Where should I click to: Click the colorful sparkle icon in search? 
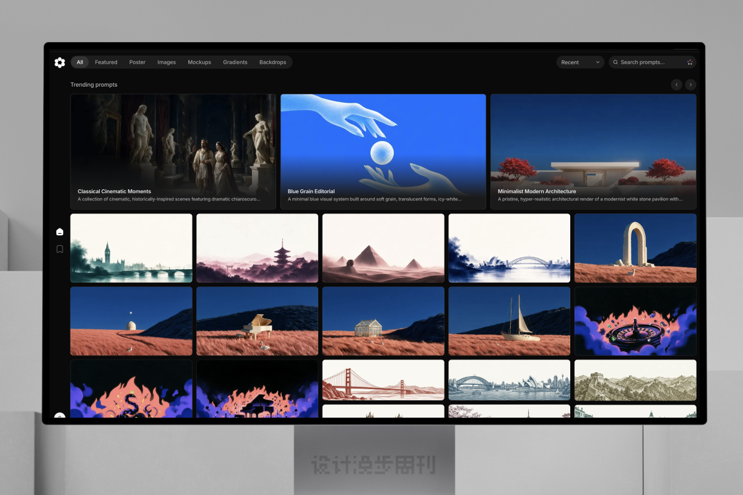tap(690, 62)
